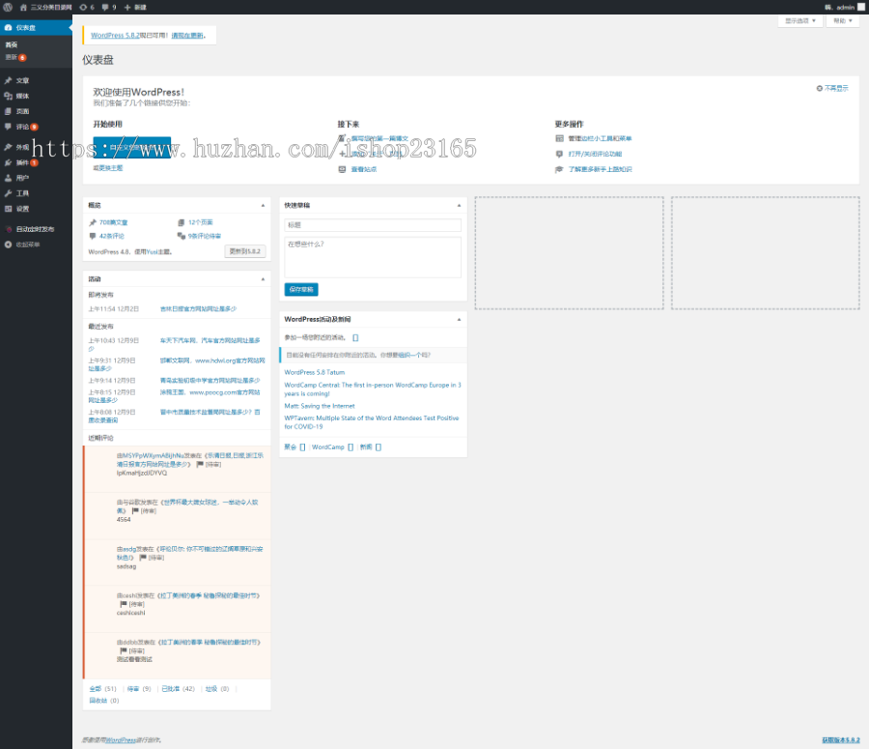This screenshot has width=869, height=749.
Task: Open the 显示选项 screen options dropdown
Action: pyautogui.click(x=800, y=20)
